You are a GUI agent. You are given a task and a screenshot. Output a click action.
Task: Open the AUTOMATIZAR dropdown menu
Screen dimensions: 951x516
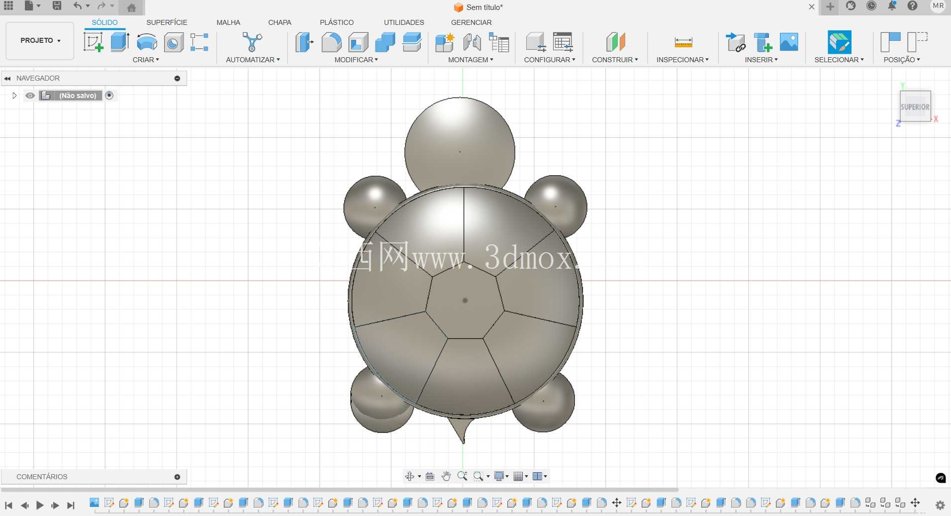[x=253, y=59]
